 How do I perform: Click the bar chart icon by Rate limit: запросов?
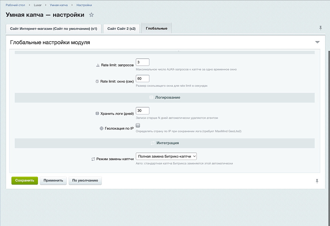[98, 65]
